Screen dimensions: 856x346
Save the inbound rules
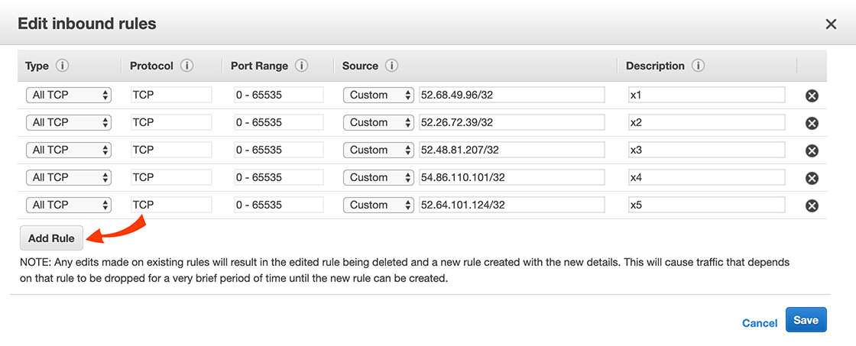click(806, 320)
